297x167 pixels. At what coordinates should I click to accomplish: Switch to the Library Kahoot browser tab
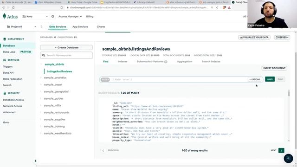[144, 2]
